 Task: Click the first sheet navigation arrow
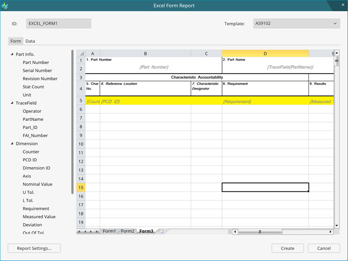point(80,232)
